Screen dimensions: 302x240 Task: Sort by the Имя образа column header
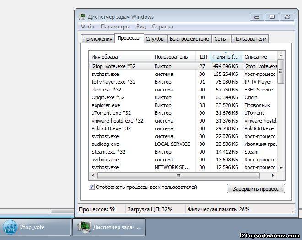[x=120, y=57]
